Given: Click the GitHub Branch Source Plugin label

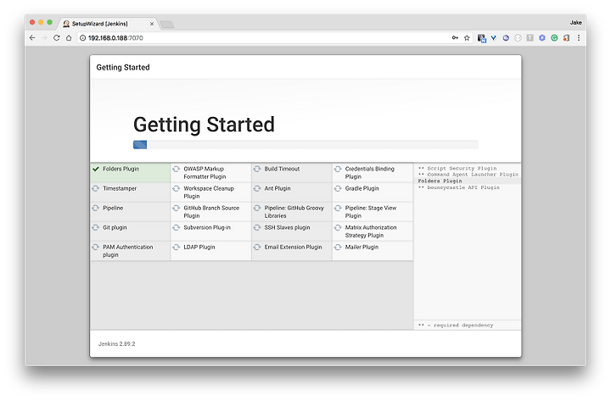Looking at the screenshot, I should point(211,212).
